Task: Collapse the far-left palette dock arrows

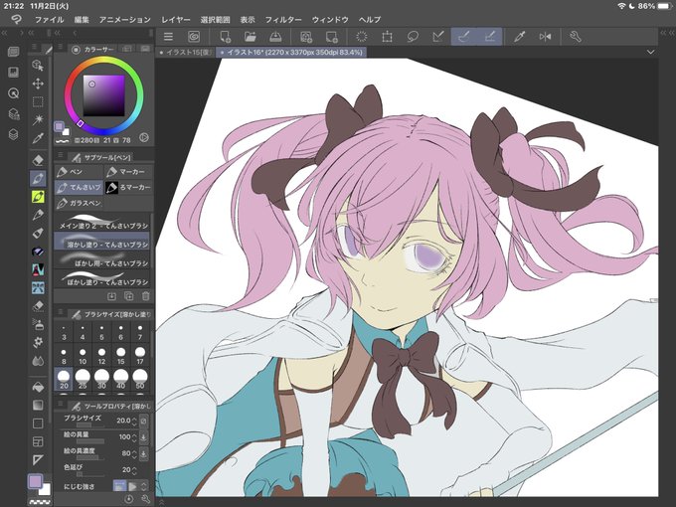Action: 5,33
